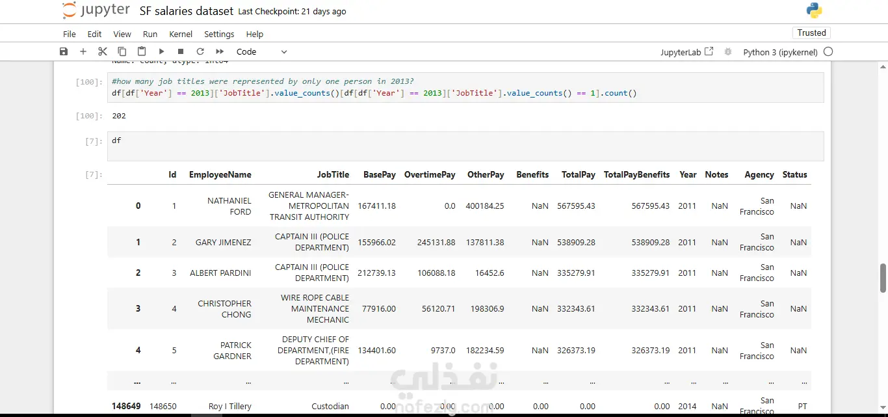Click the OvertimePay column header
Viewport: 888px width, 417px height.
(430, 174)
